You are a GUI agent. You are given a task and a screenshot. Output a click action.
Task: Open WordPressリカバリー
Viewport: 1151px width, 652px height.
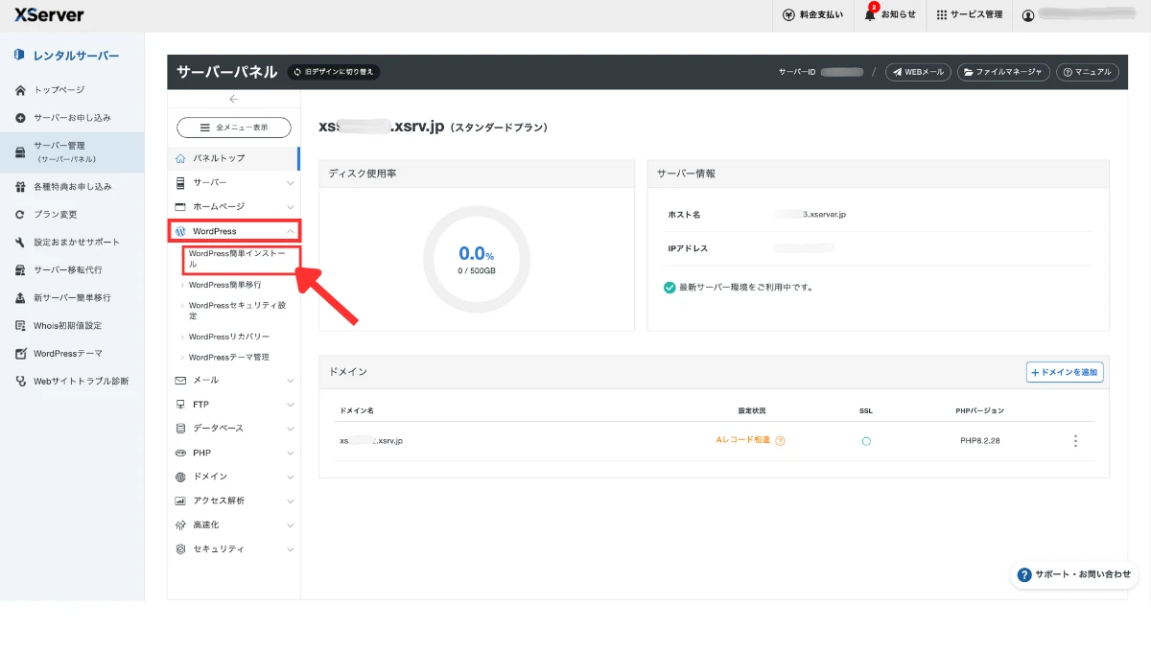[229, 337]
